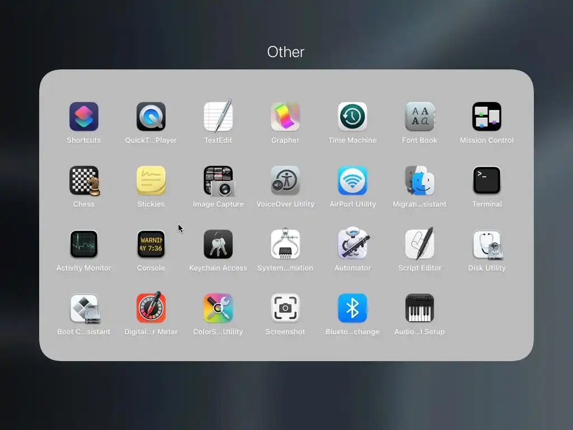
Task: Open the TextEdit app icon
Action: [218, 116]
